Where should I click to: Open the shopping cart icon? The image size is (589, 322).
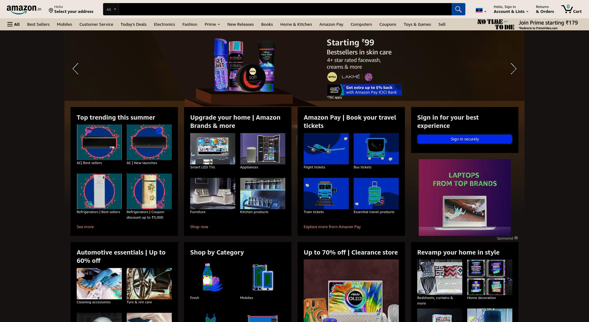(571, 9)
